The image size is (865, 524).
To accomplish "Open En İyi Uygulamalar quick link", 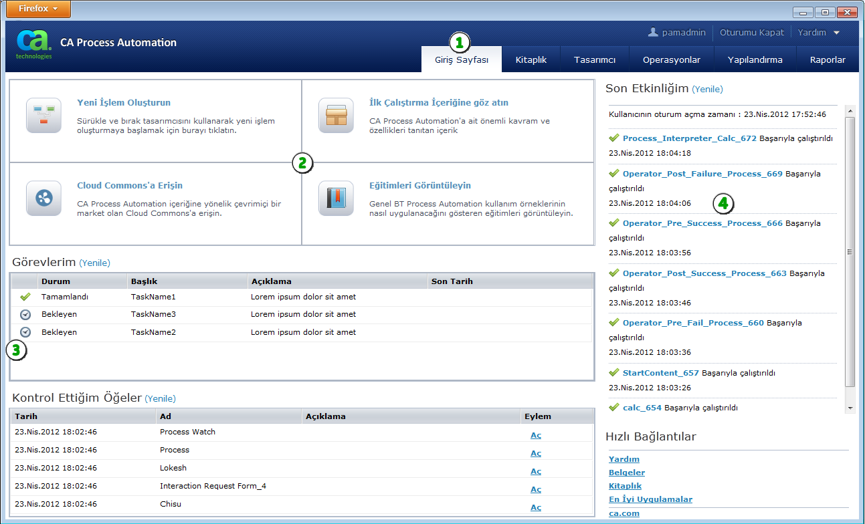I will (x=650, y=499).
